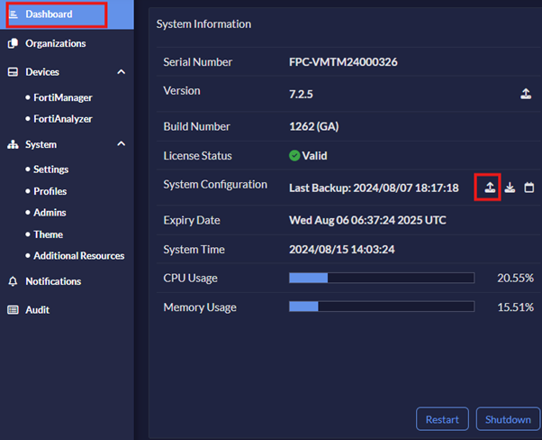Image resolution: width=542 pixels, height=440 pixels.
Task: Collapse the System section chevron
Action: [122, 144]
